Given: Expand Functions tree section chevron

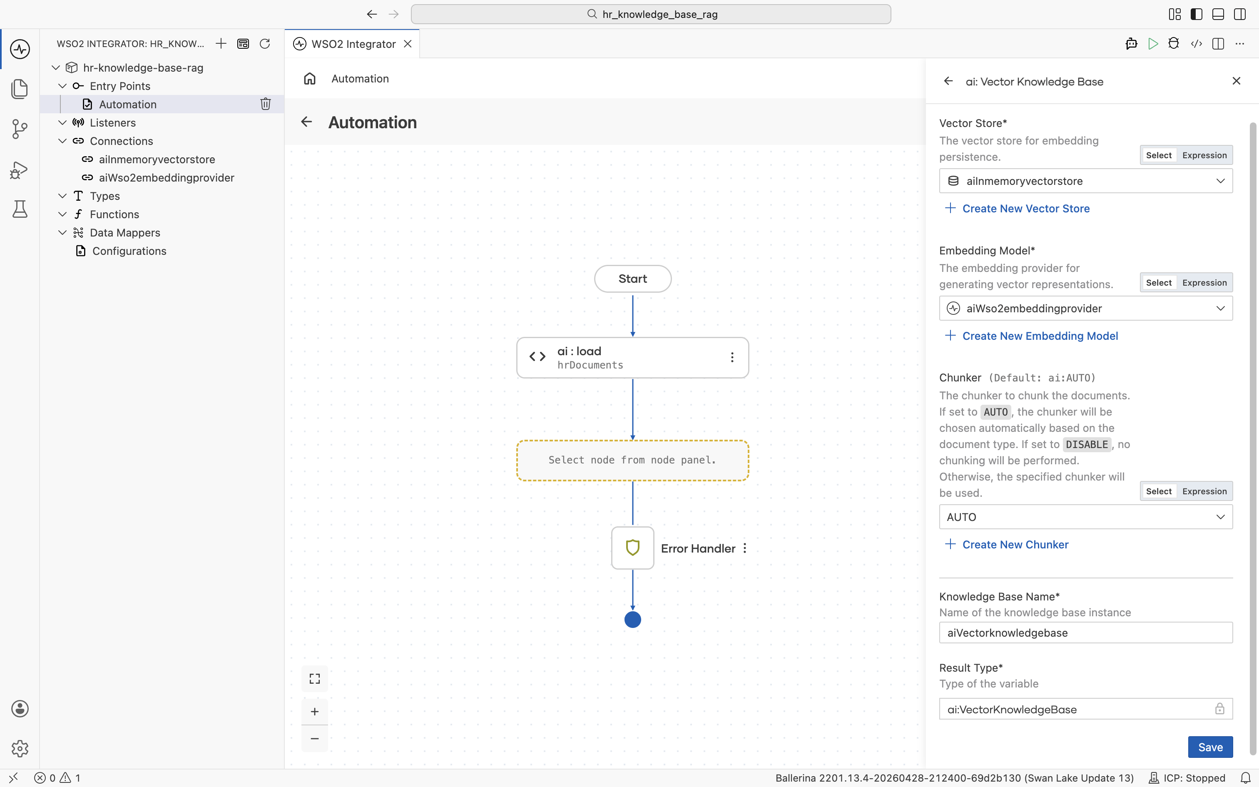Looking at the screenshot, I should (x=62, y=214).
